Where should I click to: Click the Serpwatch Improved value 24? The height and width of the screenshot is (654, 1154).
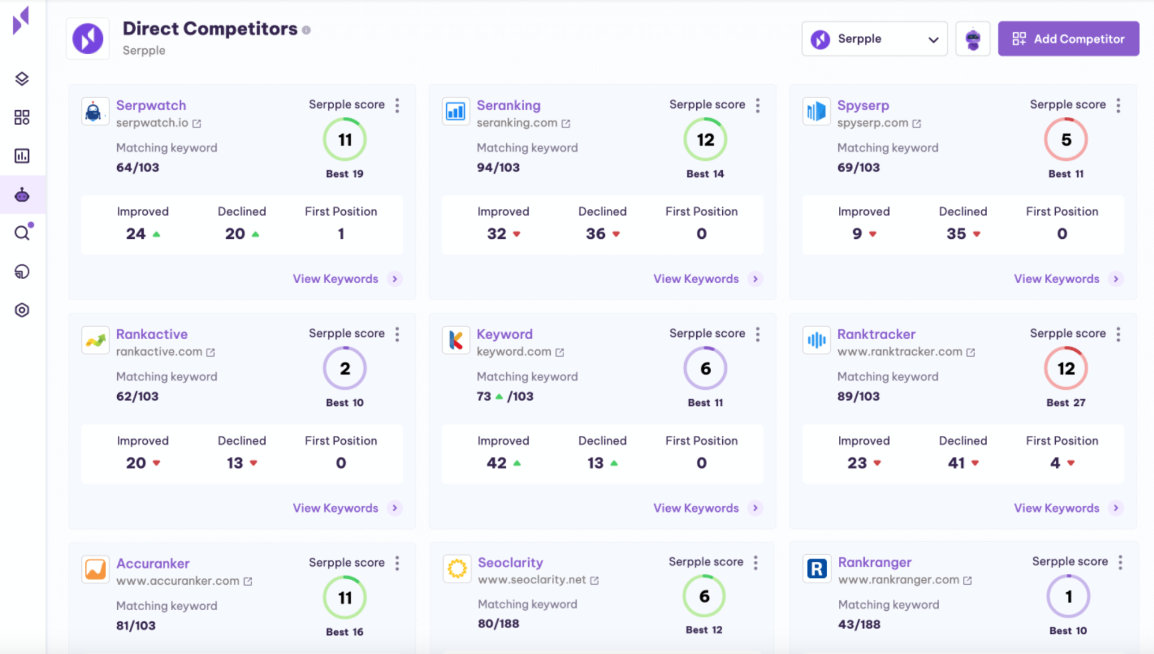(x=136, y=234)
